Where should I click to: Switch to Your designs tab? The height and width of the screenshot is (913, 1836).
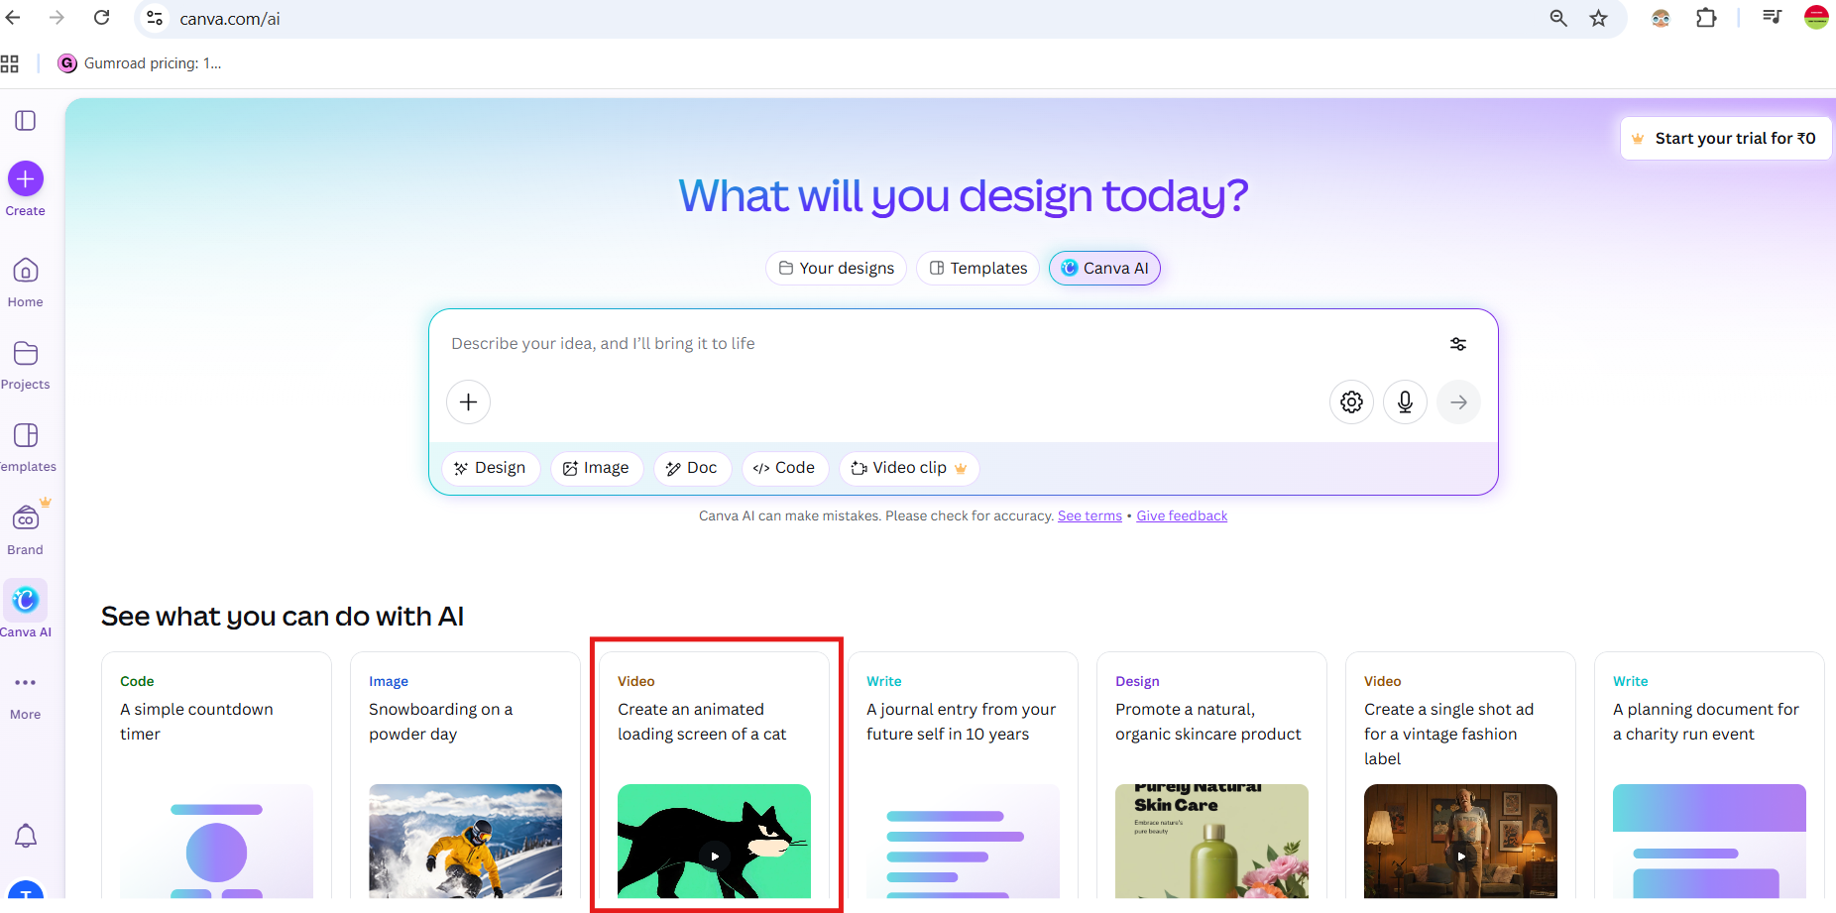(836, 269)
